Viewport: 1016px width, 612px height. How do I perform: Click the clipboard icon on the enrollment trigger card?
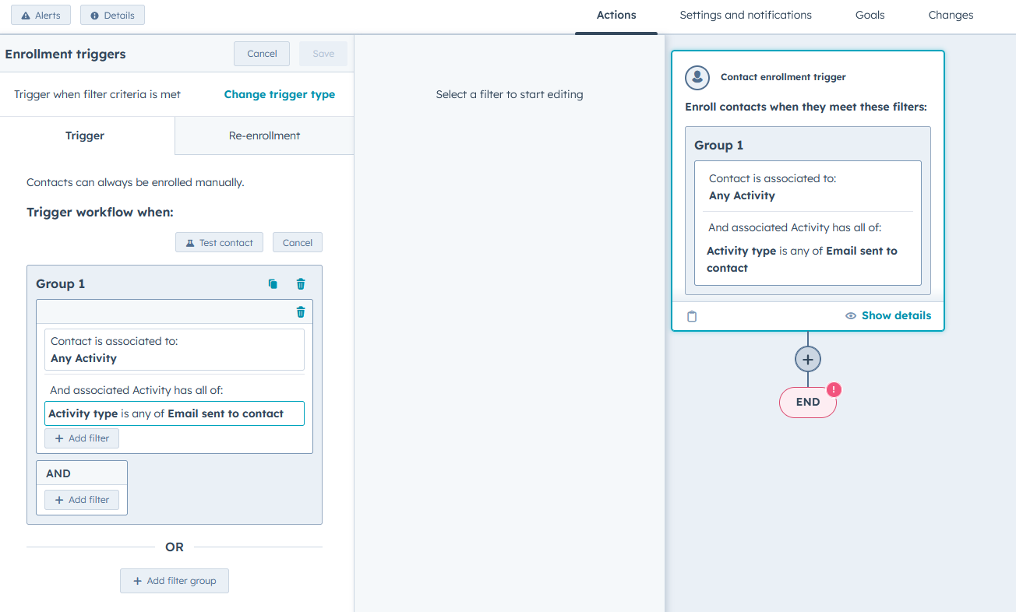point(692,315)
